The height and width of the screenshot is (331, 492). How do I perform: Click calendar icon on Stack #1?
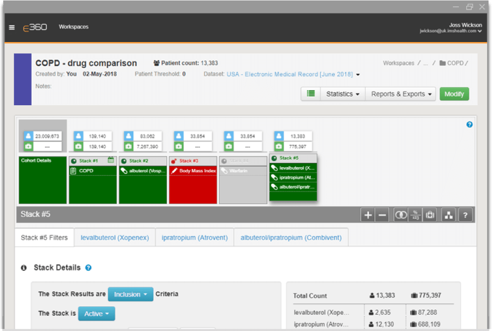[x=111, y=160]
